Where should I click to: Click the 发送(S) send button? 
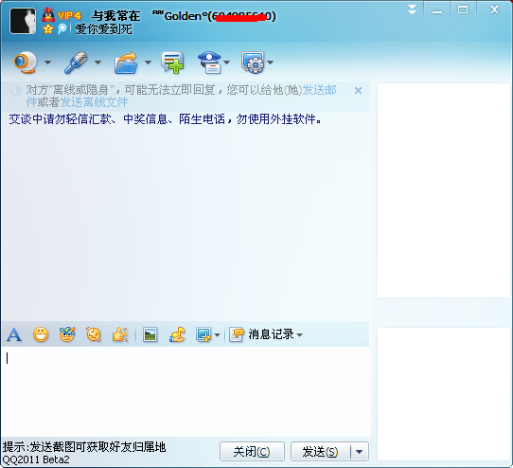coord(320,451)
